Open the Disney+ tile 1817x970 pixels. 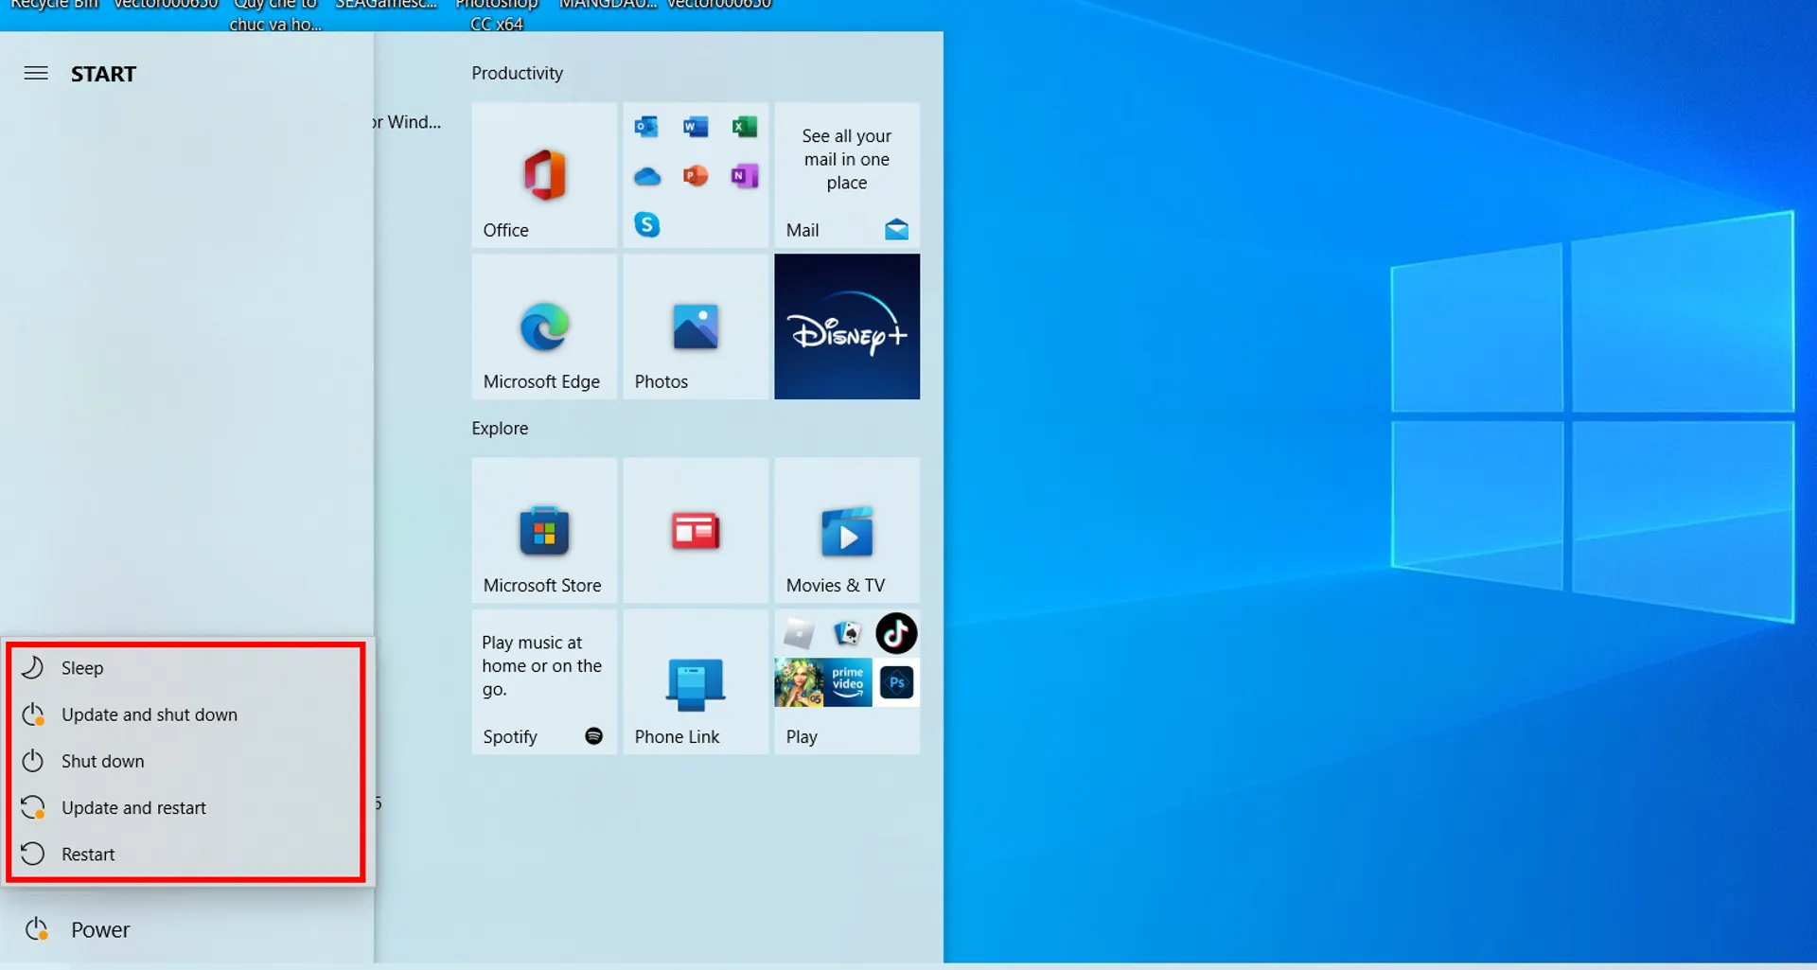[x=847, y=326]
